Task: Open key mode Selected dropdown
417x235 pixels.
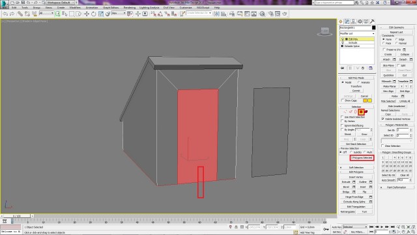Action: [x=354, y=227]
